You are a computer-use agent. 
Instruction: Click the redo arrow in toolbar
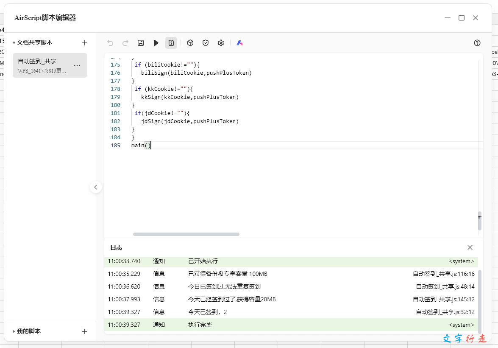pyautogui.click(x=125, y=43)
